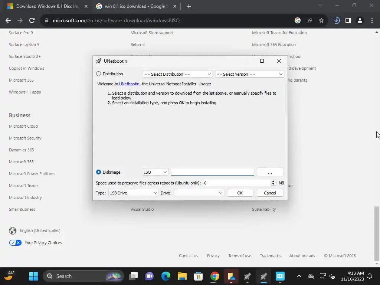Click English (United States) language selector
The width and height of the screenshot is (380, 285).
pos(35,230)
